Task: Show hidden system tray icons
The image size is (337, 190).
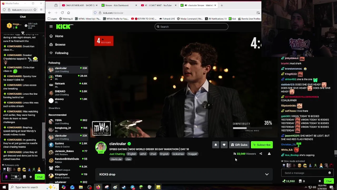Action: [306, 187]
